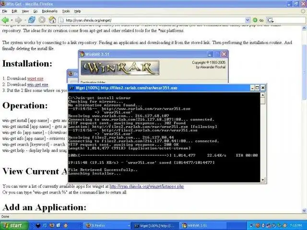Follow the wget.exe download link

pos(35,79)
